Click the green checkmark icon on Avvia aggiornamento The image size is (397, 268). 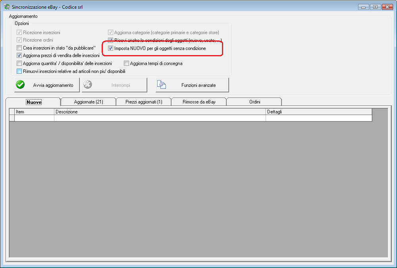point(20,85)
